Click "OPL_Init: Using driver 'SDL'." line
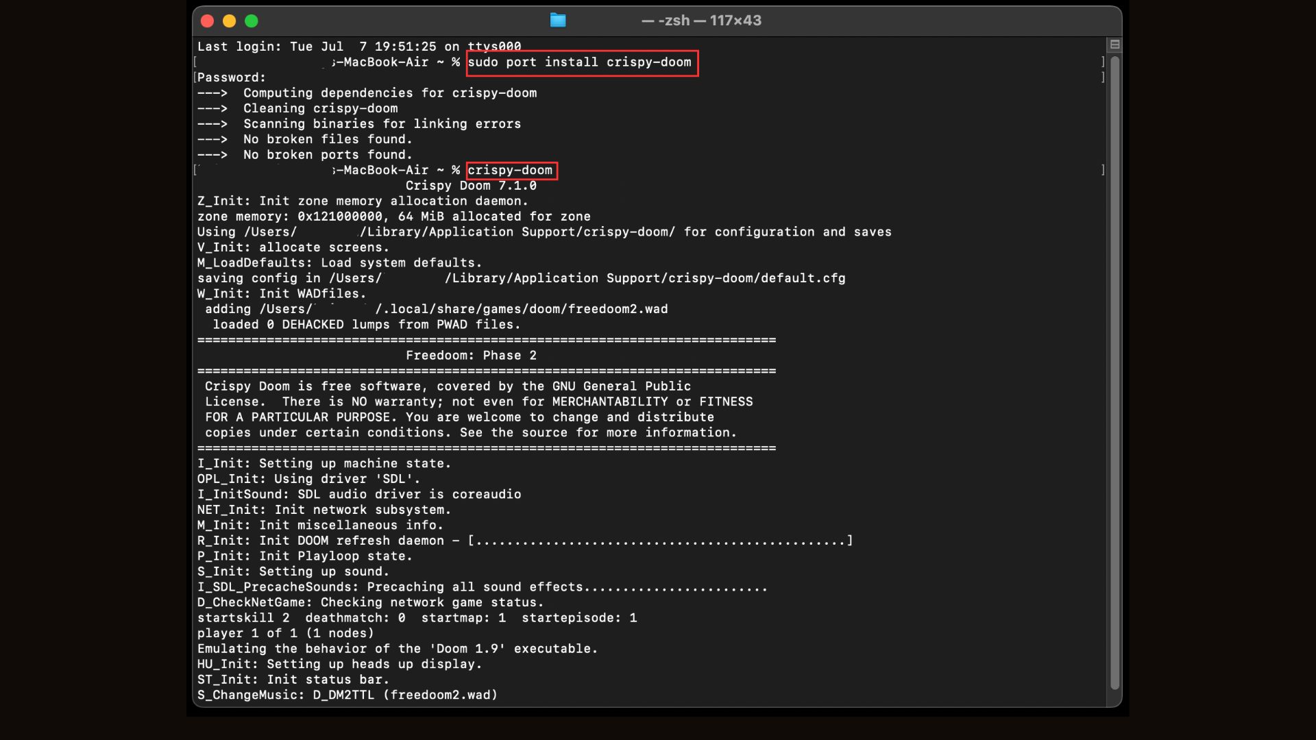The image size is (1316, 740). tap(309, 479)
